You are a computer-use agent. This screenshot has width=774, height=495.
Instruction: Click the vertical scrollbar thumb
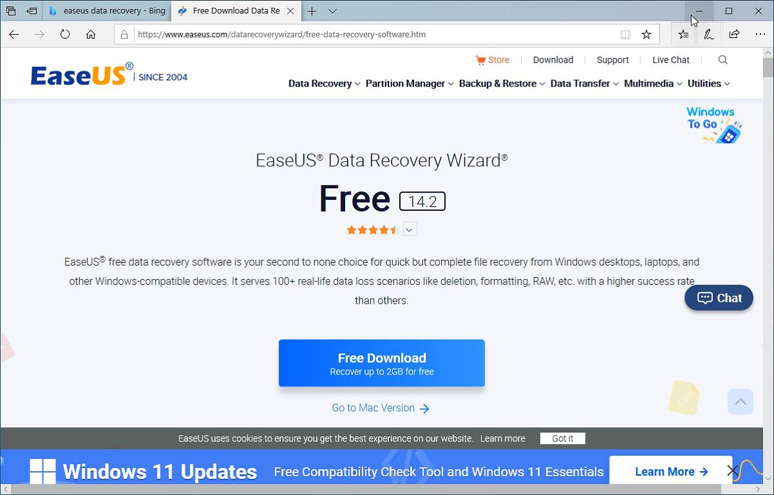768,67
